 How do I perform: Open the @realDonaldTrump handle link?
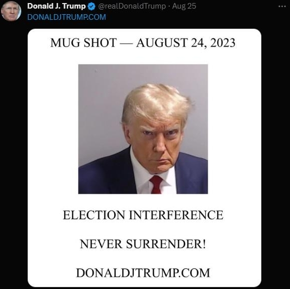pyautogui.click(x=132, y=6)
